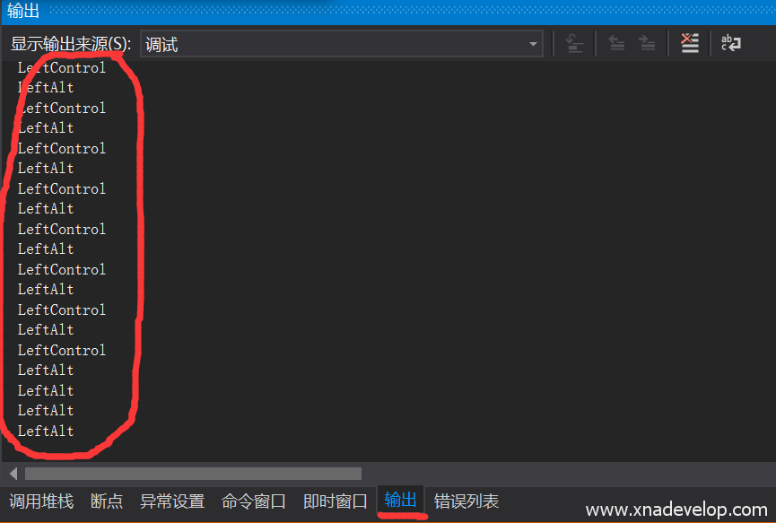776x523 pixels.
Task: Open the 调试 output source combo box
Action: click(x=342, y=44)
